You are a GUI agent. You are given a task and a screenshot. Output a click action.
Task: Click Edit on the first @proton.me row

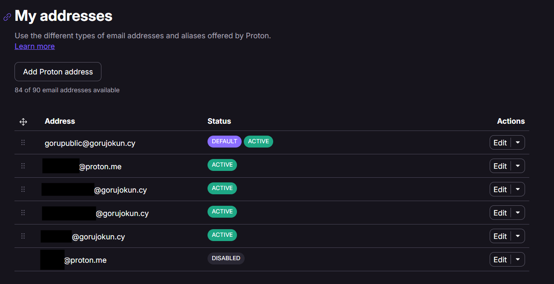click(500, 166)
